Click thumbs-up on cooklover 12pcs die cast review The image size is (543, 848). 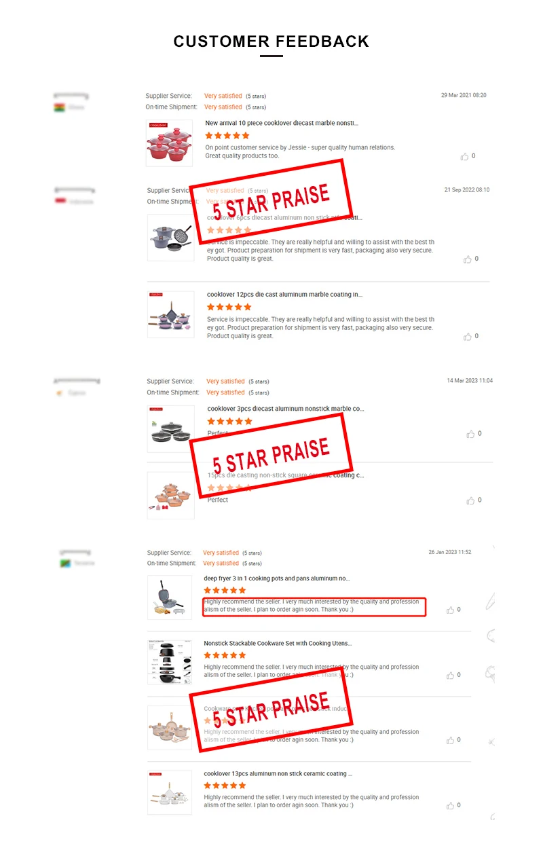coord(467,337)
